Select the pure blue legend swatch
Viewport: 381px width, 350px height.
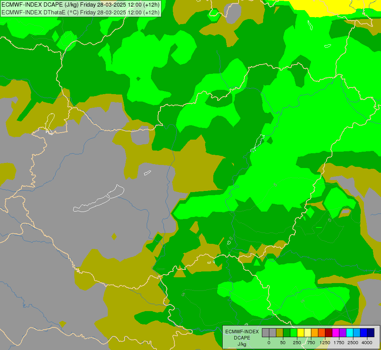[363, 332]
